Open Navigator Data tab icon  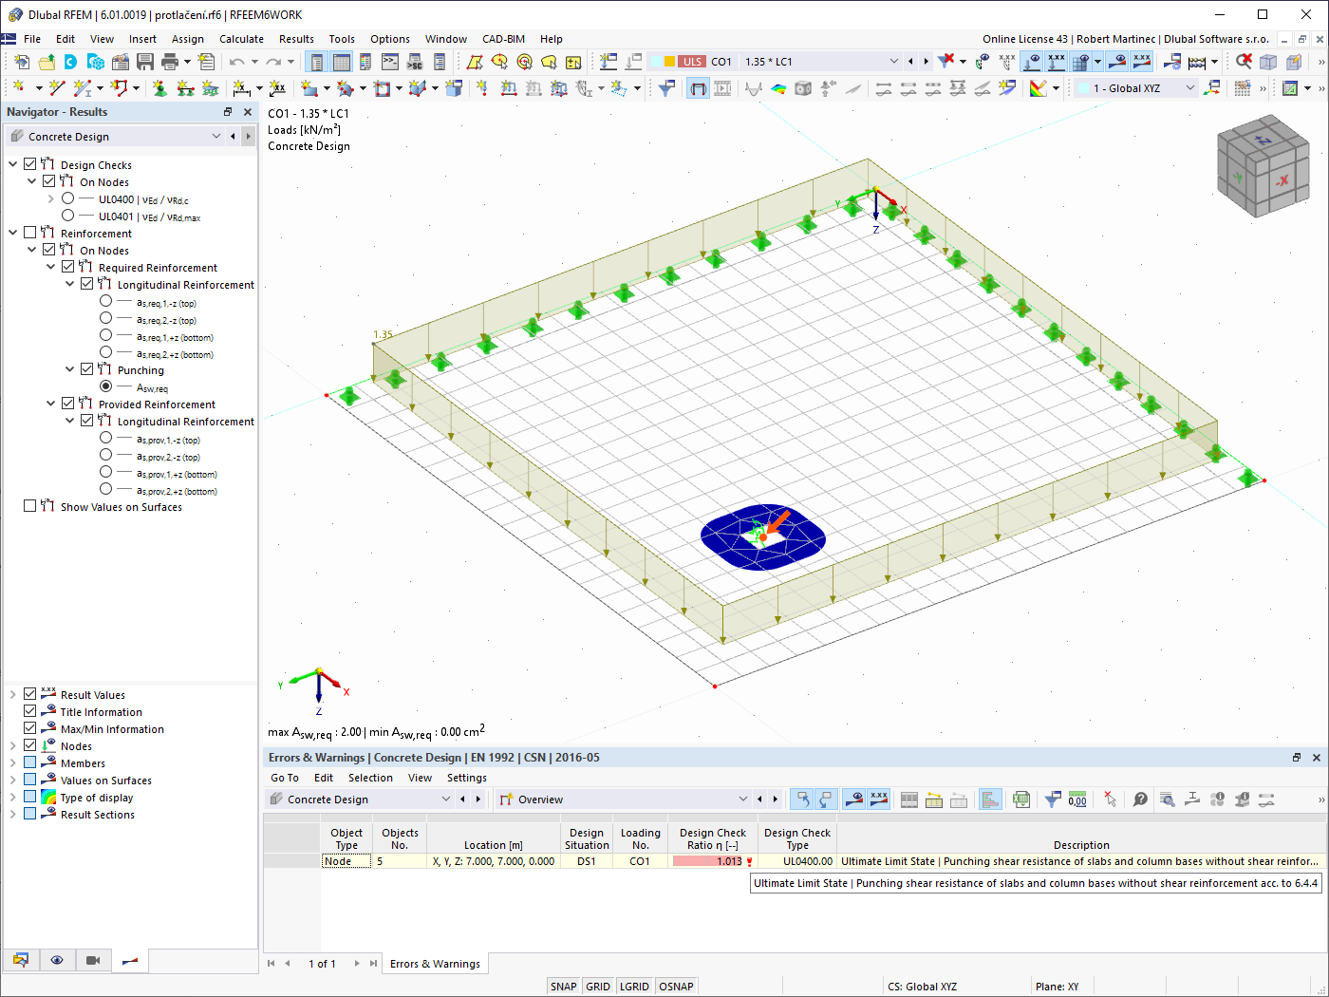[x=21, y=960]
